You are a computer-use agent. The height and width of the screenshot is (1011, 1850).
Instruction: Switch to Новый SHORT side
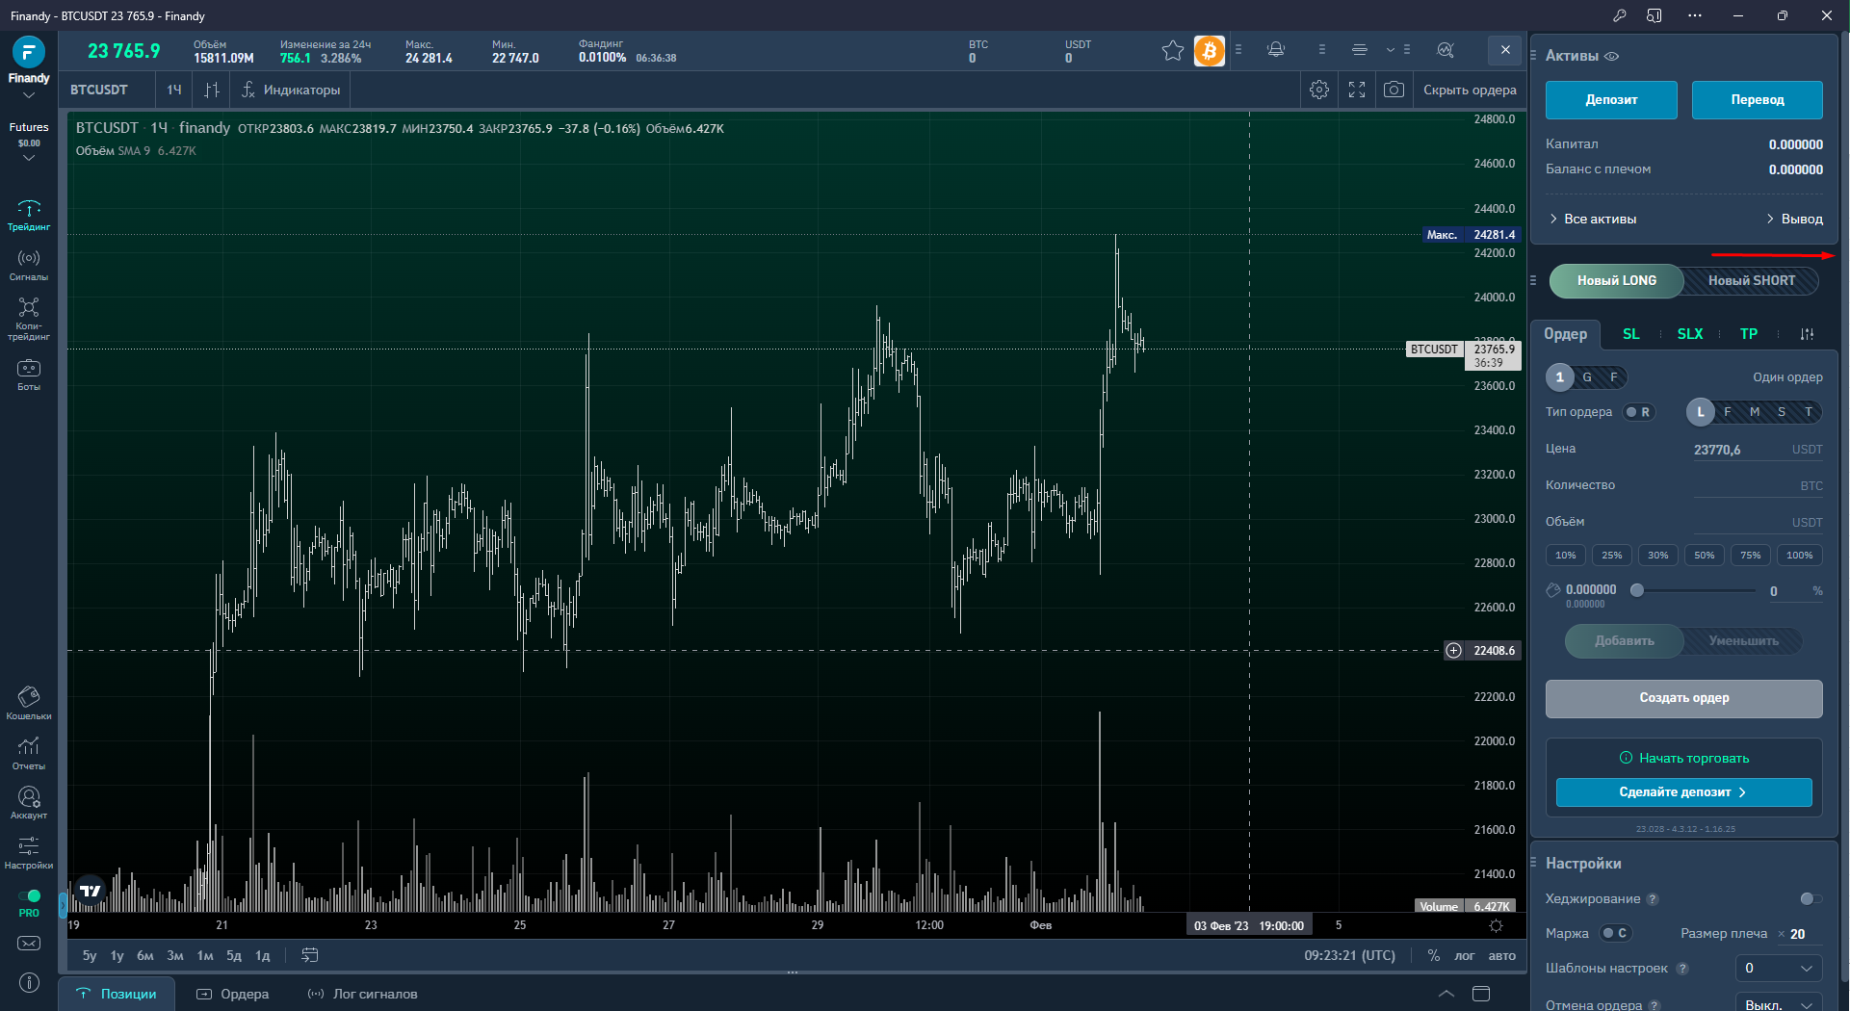(1752, 281)
